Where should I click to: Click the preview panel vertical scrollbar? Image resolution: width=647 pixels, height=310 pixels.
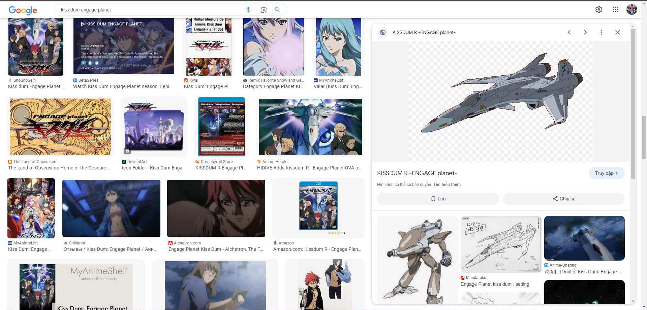pyautogui.click(x=633, y=104)
